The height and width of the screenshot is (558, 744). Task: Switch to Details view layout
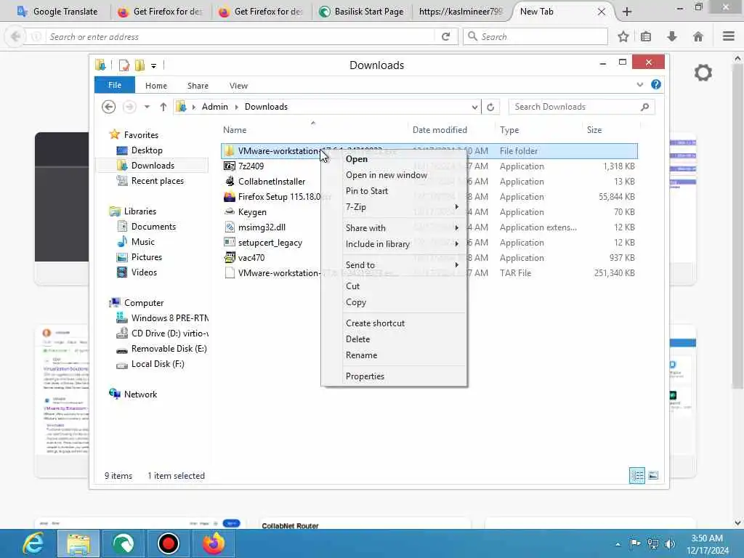tap(636, 475)
